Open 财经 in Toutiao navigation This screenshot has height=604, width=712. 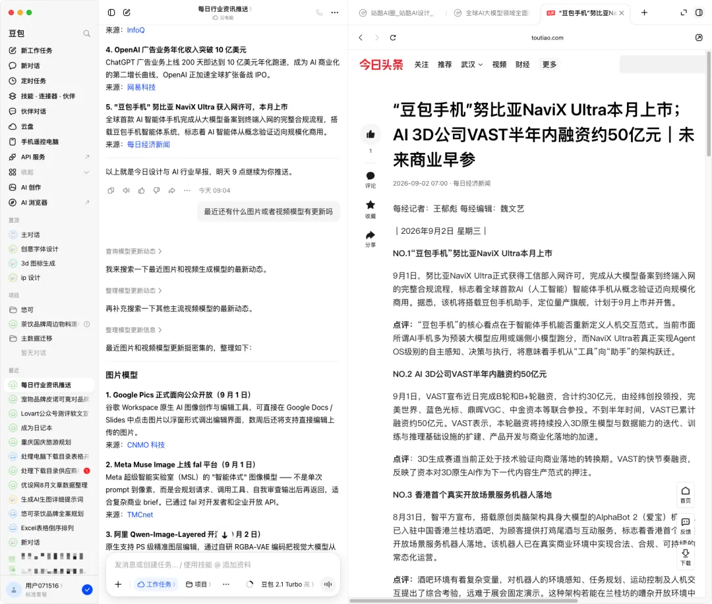click(523, 65)
